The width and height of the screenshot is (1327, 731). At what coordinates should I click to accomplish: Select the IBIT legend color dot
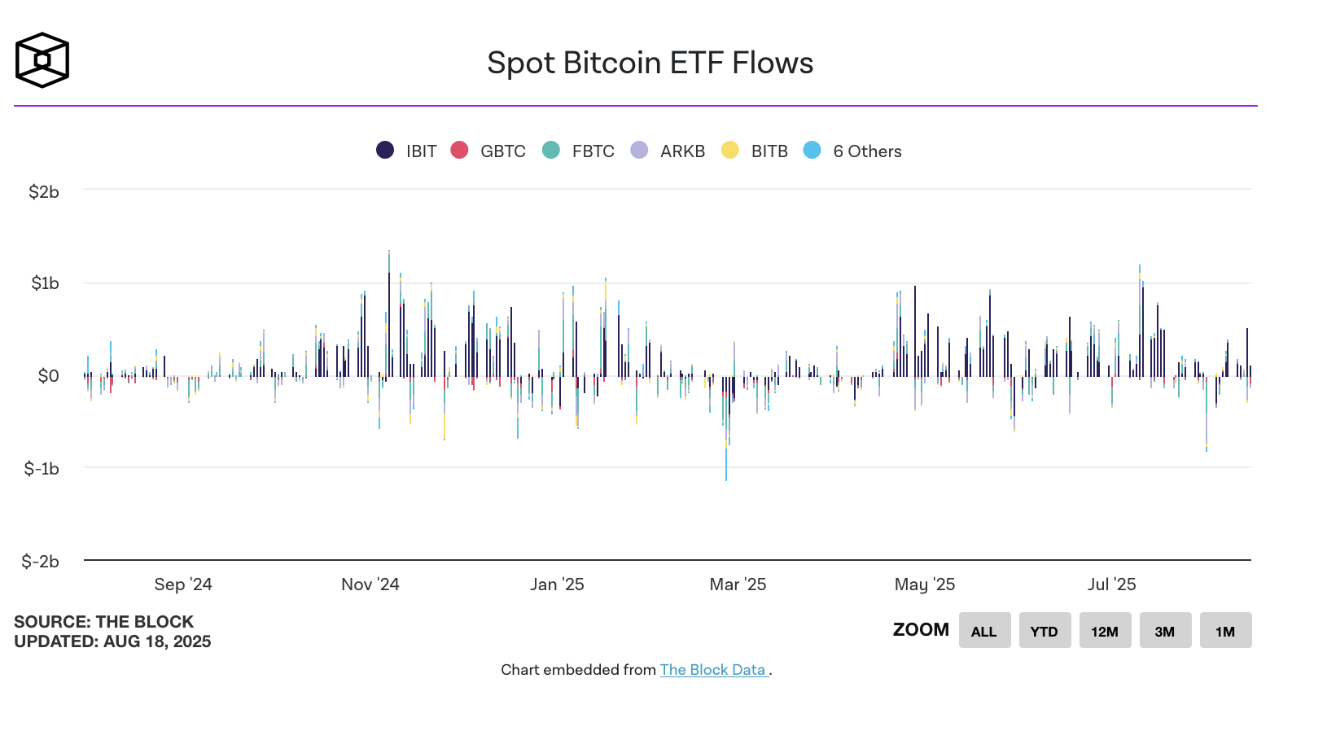[x=383, y=151]
